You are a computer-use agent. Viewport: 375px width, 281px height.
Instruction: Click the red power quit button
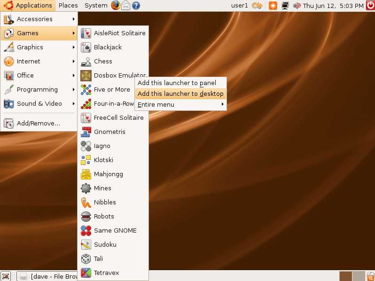[370, 5]
